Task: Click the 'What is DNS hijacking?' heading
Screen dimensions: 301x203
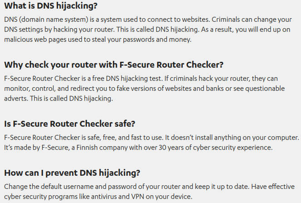Action: click(x=51, y=6)
